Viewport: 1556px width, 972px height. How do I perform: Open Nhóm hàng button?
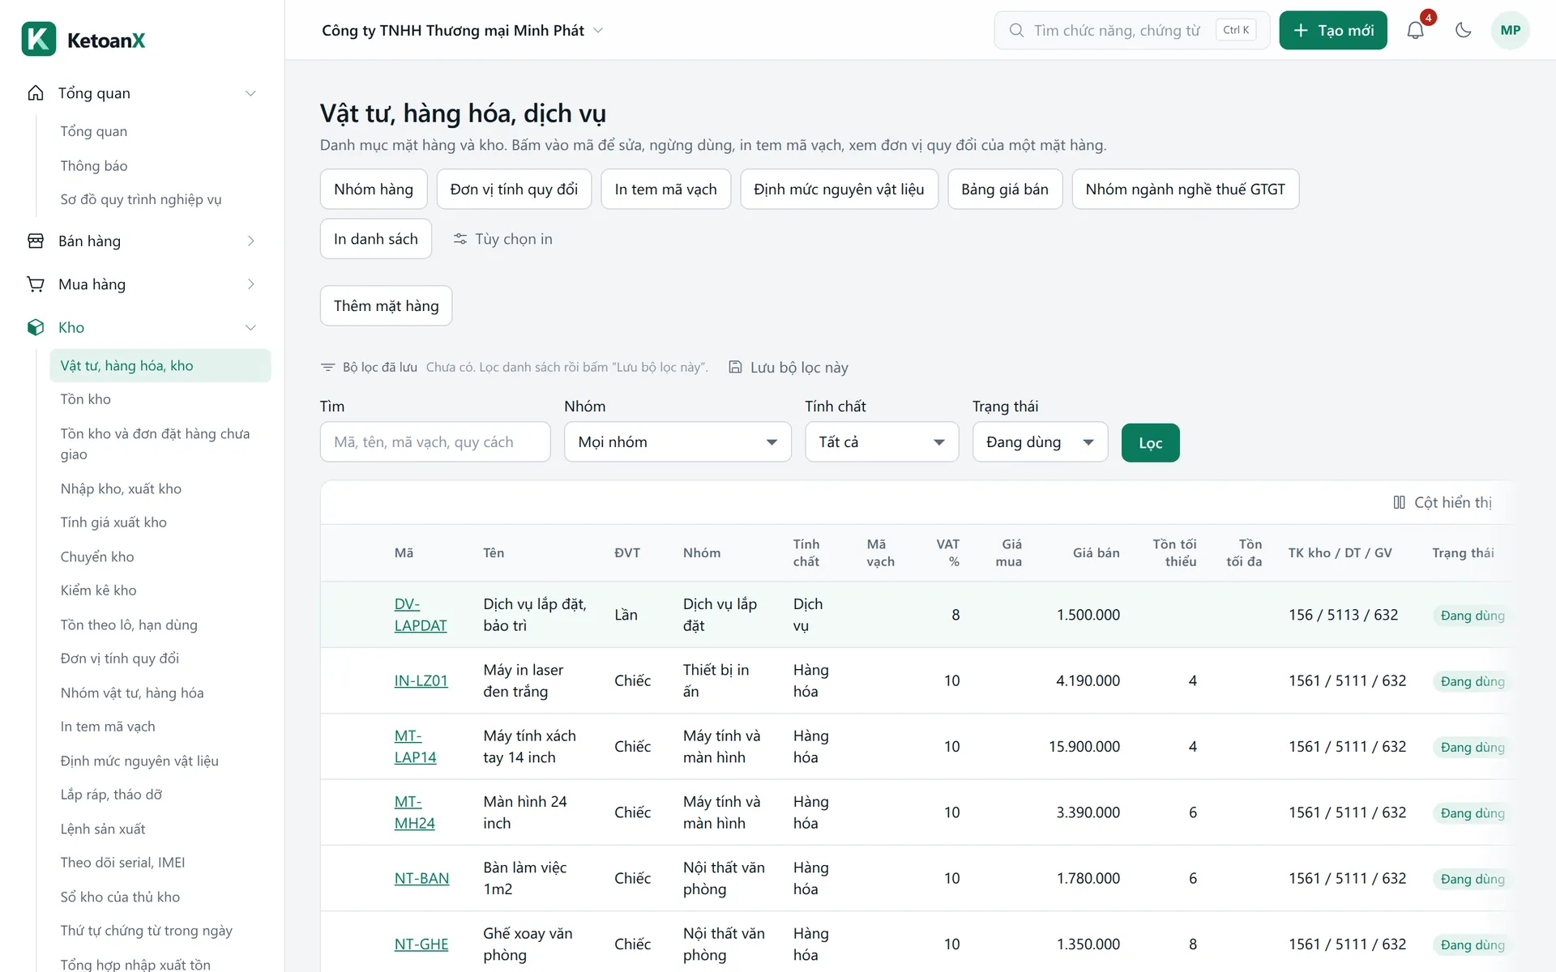374,189
